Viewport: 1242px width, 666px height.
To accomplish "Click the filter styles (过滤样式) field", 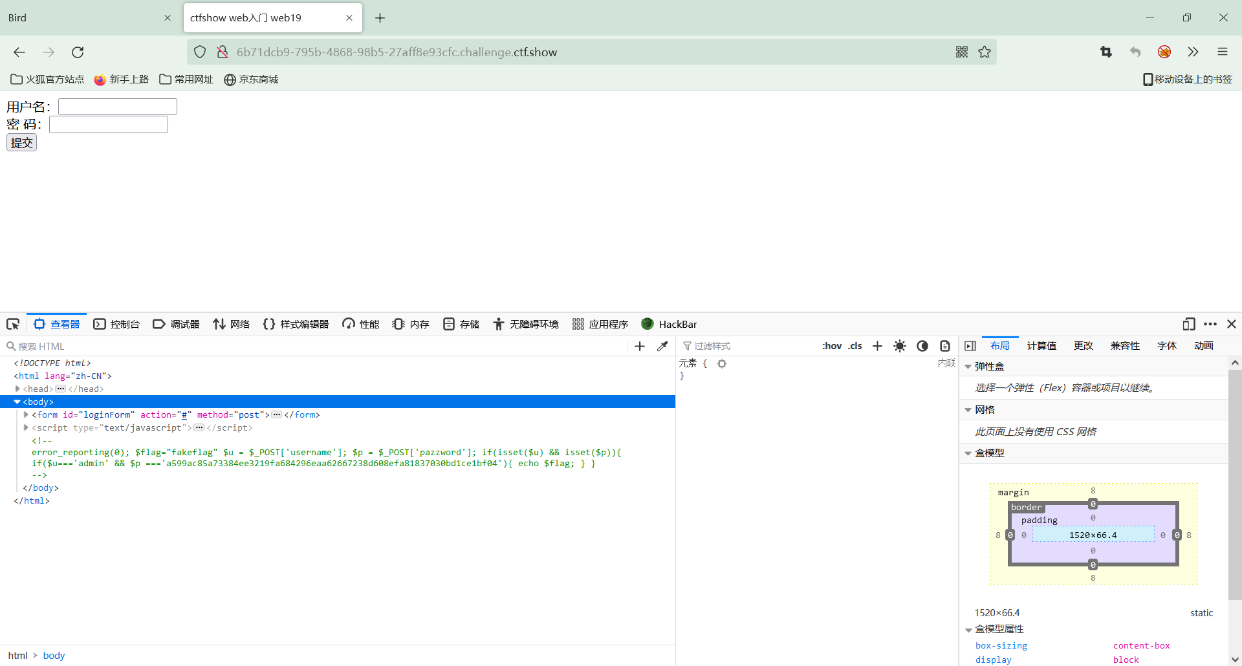I will click(747, 346).
